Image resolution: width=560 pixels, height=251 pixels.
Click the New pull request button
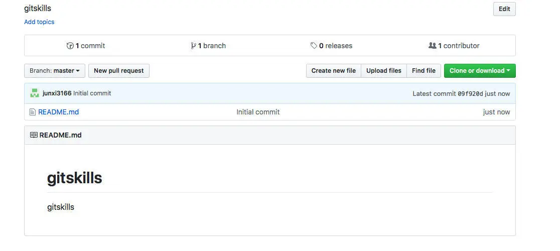[x=118, y=71]
